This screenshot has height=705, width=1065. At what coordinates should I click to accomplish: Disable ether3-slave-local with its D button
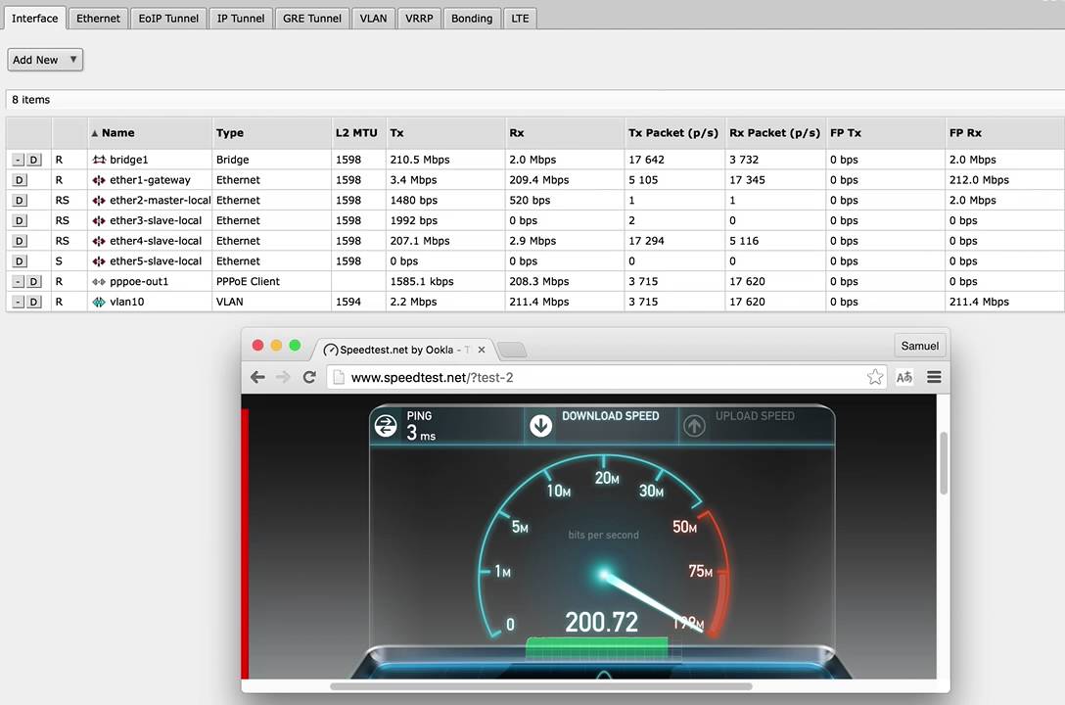click(x=20, y=220)
